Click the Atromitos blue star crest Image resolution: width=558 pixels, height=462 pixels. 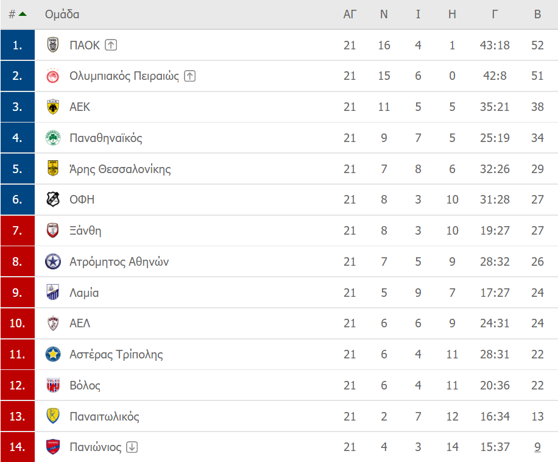pyautogui.click(x=53, y=261)
